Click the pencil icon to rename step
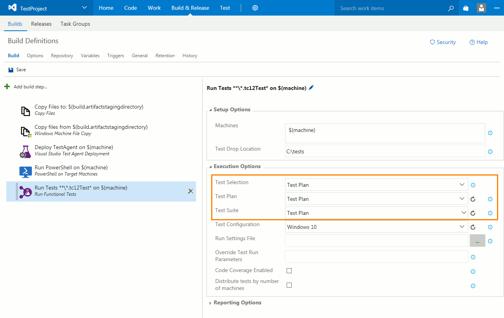The width and height of the screenshot is (504, 318). pyautogui.click(x=311, y=88)
